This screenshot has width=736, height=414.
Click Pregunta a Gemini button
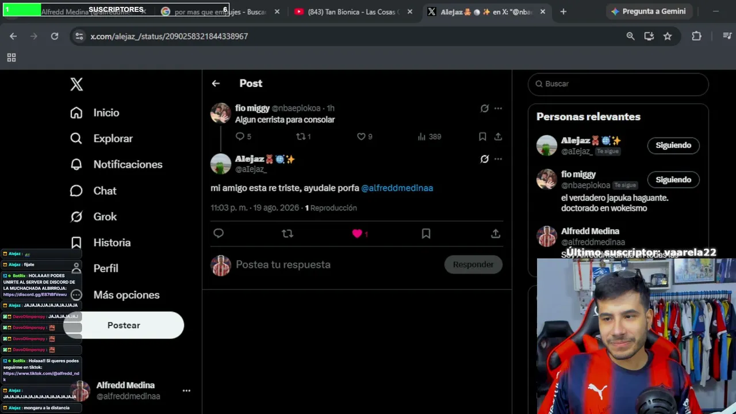pyautogui.click(x=648, y=11)
